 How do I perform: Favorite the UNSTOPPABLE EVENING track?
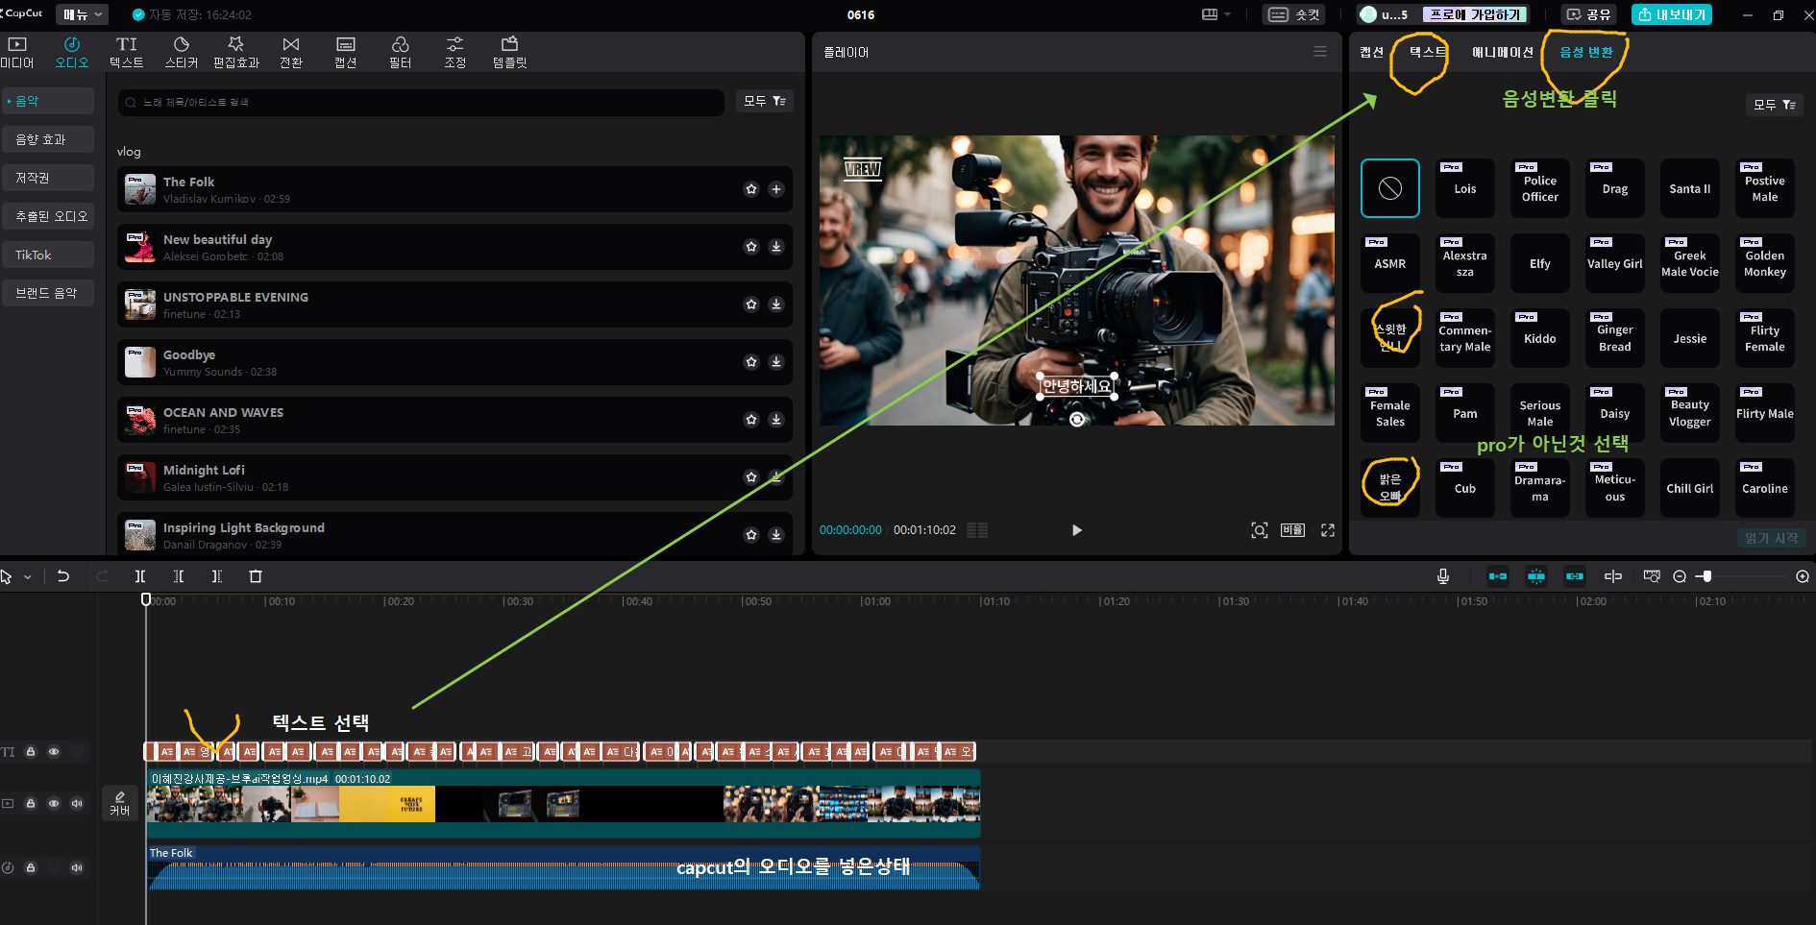[751, 304]
